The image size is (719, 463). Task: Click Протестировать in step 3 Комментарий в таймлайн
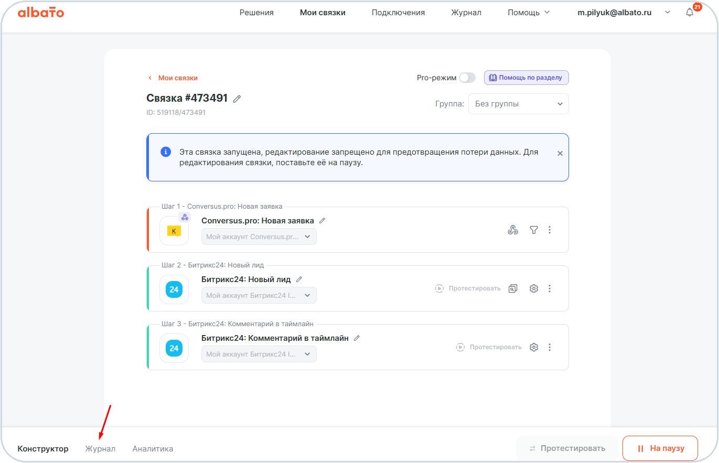coord(489,347)
